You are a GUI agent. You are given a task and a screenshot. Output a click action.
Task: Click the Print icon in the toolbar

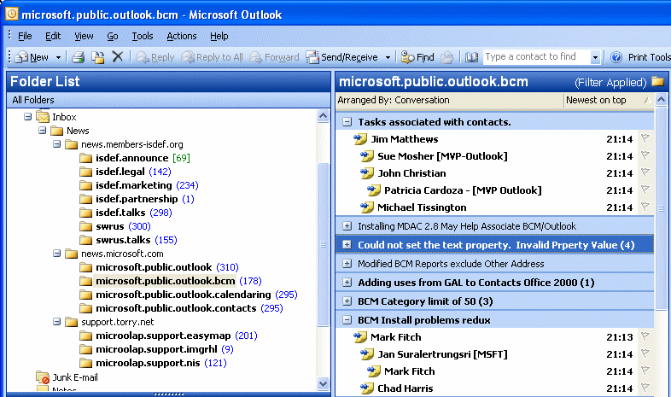78,57
